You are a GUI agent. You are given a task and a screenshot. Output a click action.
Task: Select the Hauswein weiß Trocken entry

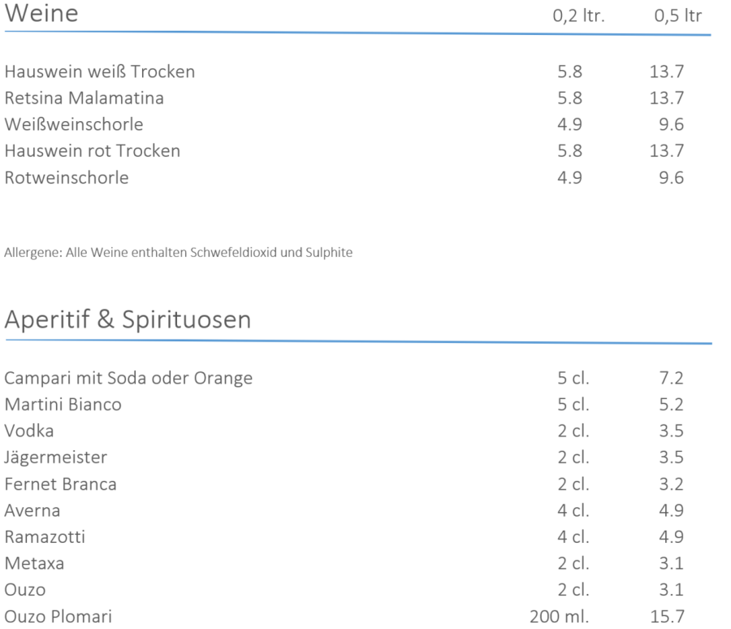click(x=100, y=72)
